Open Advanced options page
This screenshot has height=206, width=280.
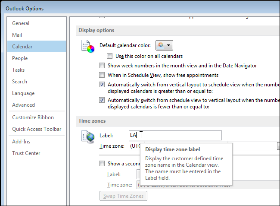point(24,105)
